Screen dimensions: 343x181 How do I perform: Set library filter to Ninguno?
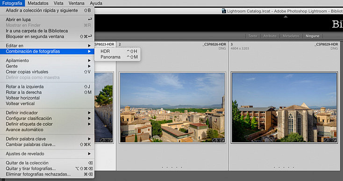coord(312,36)
